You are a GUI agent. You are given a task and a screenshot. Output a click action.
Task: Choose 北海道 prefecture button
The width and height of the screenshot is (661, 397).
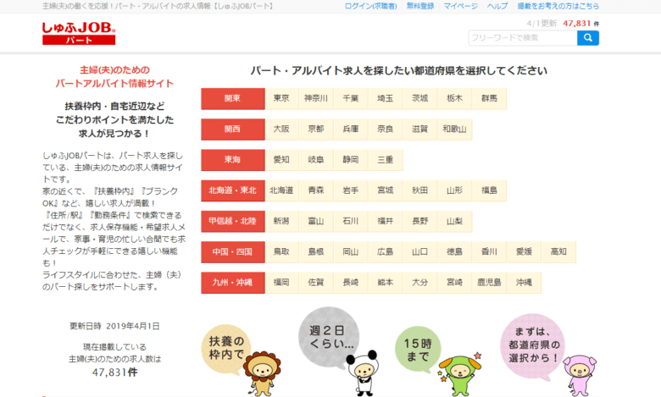[281, 190]
